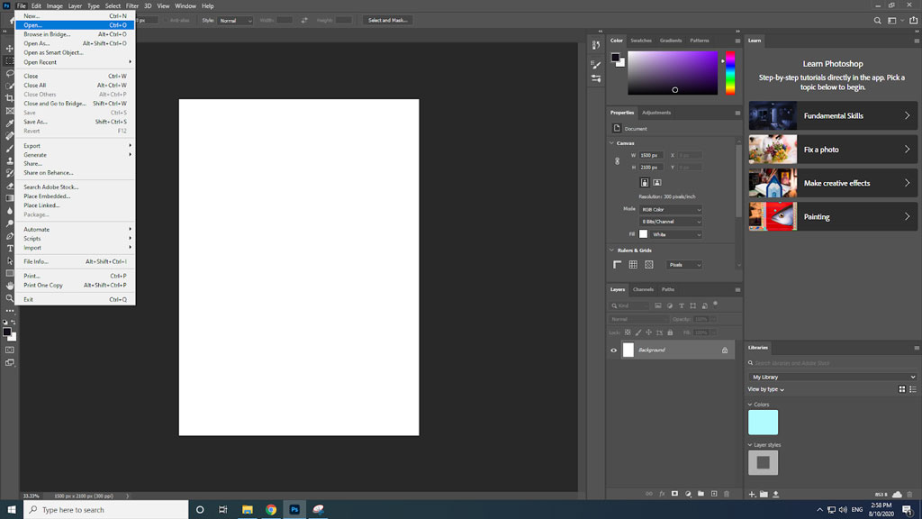Toggle the grid display
The image size is (922, 519).
[x=633, y=265]
